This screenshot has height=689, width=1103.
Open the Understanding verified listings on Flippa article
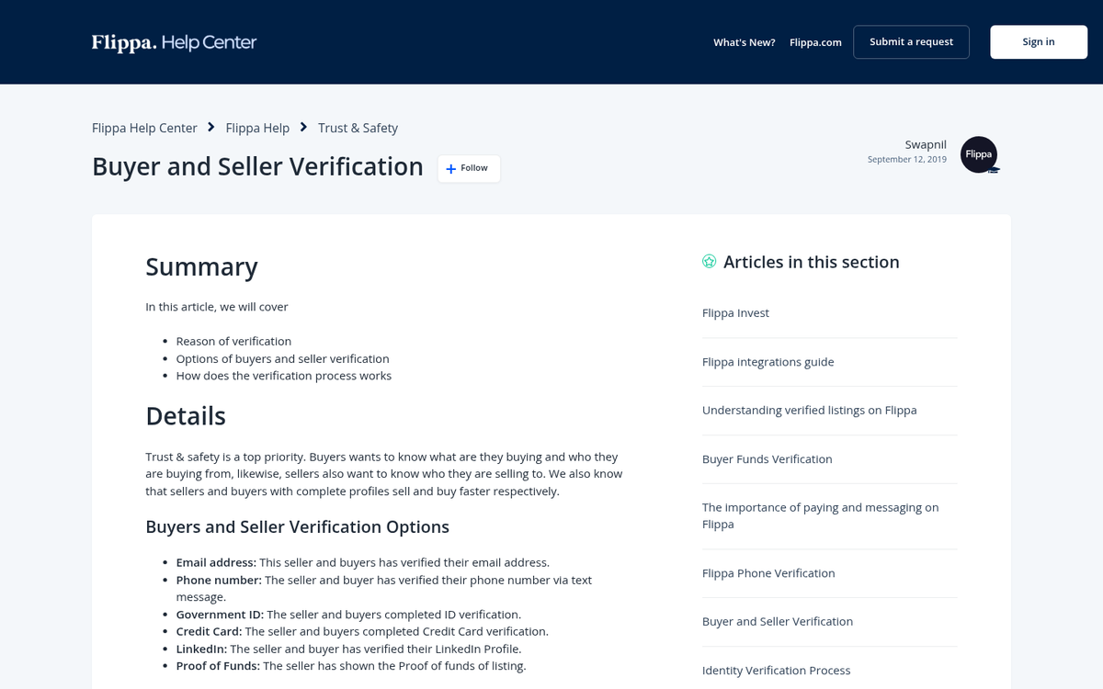point(809,410)
